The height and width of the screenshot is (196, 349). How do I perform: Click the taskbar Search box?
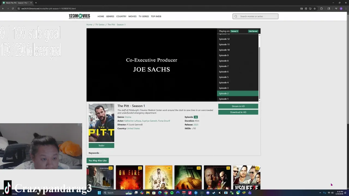click(x=118, y=193)
